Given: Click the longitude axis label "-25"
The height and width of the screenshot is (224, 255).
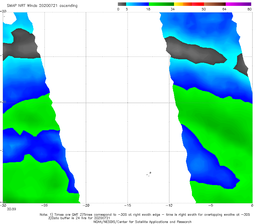Looking at the screenshot, I should [x=44, y=205].
